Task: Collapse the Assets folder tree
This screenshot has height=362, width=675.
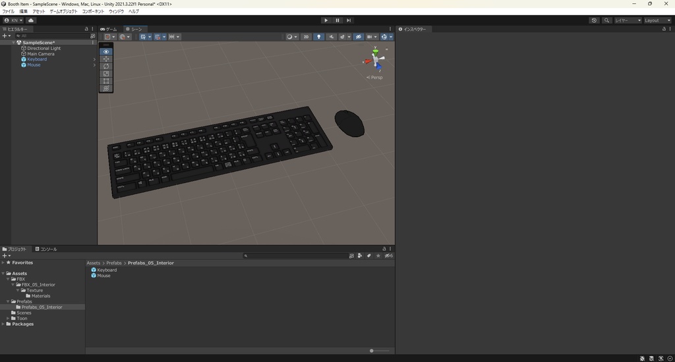Action: [3, 273]
